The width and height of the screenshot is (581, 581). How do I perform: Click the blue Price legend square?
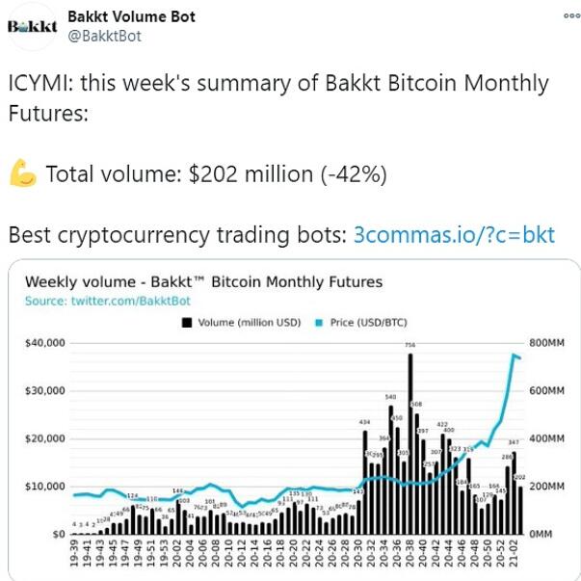coord(317,322)
